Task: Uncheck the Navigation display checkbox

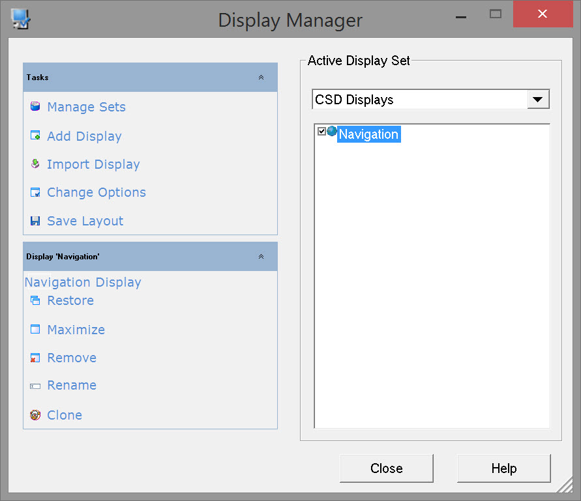Action: [x=321, y=132]
